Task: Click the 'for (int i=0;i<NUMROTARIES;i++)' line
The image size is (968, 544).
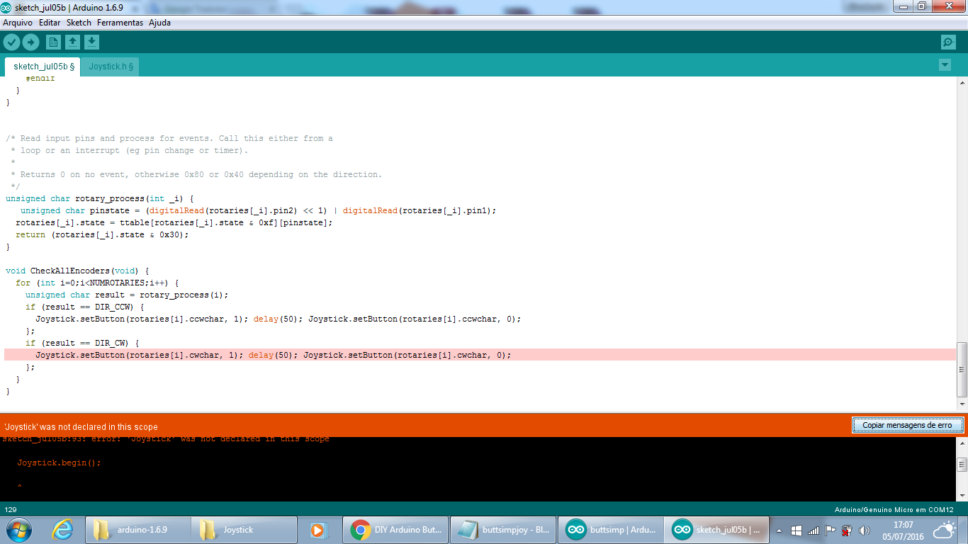Action: (97, 283)
